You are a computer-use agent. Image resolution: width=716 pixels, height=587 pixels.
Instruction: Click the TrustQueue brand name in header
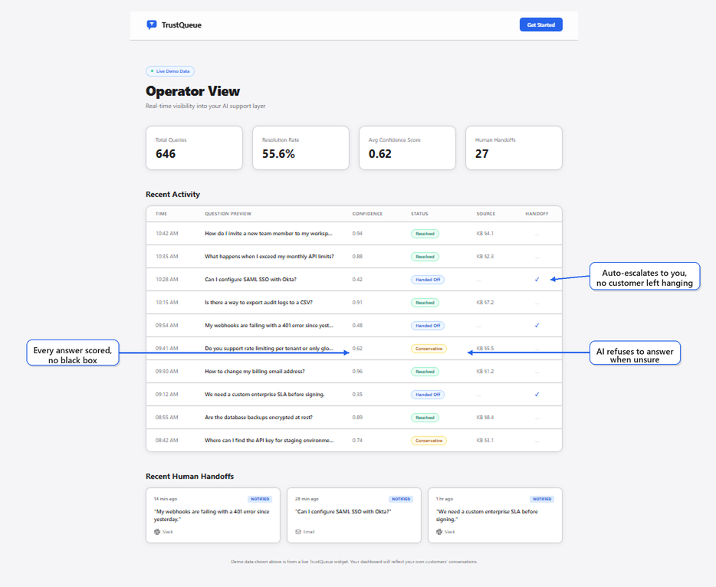coord(181,25)
